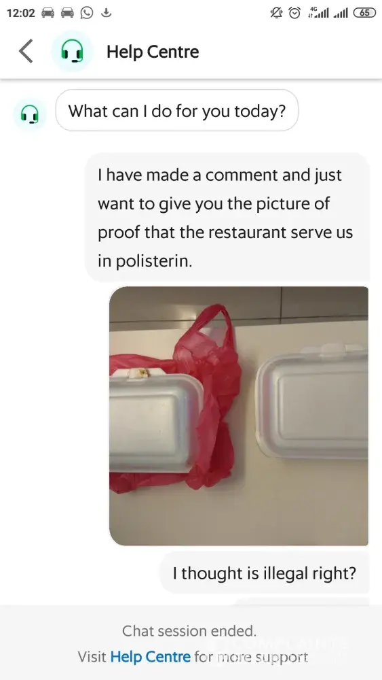Tap the Help Centre title text

tap(153, 52)
